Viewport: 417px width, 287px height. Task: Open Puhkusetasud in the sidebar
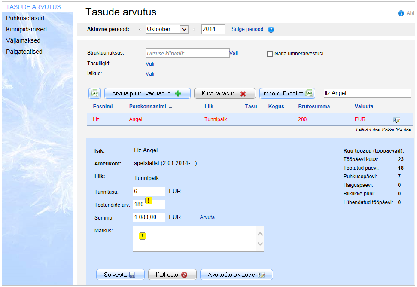pos(25,18)
